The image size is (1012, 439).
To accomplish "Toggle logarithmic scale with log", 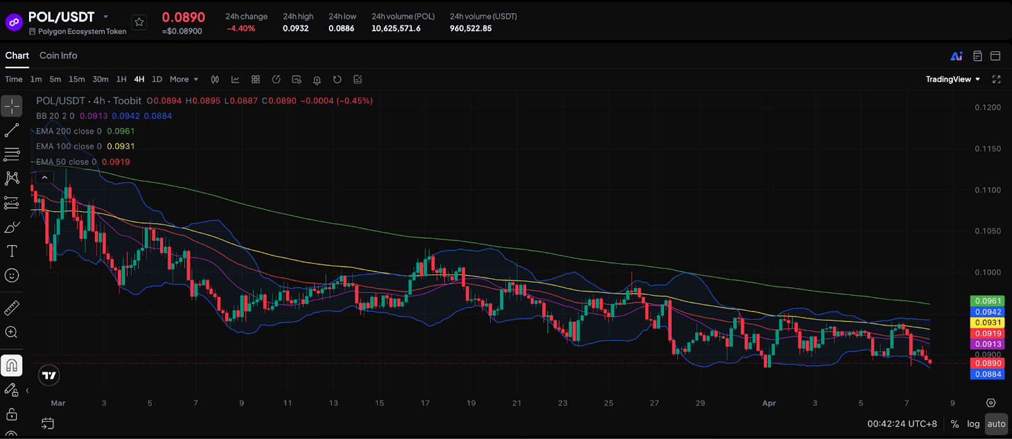I will point(973,424).
